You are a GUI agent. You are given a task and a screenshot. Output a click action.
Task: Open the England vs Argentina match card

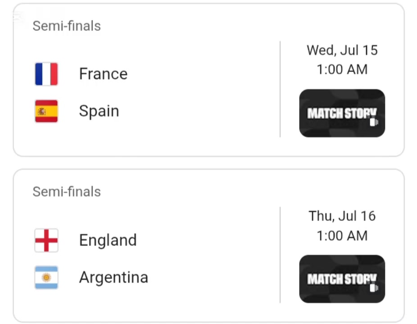coord(209,246)
